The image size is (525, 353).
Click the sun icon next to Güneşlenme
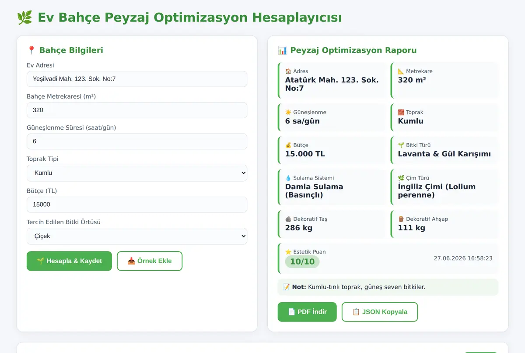coord(288,112)
